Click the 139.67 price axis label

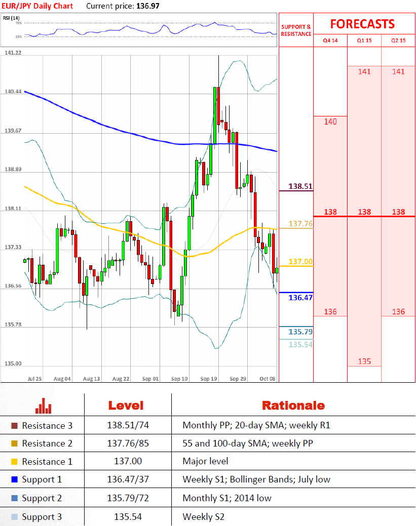click(13, 131)
